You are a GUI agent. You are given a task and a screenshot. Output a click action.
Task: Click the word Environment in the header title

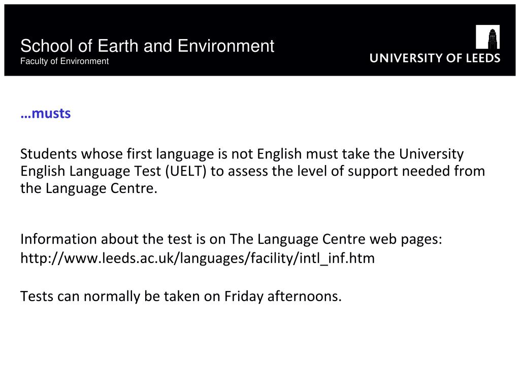click(226, 46)
